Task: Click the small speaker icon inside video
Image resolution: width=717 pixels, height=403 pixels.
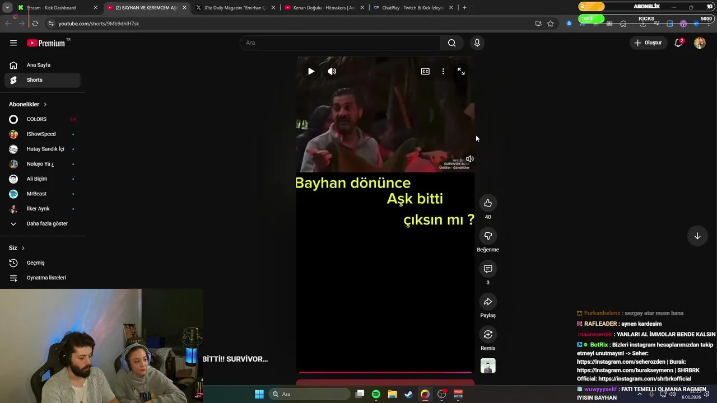Action: 470,159
